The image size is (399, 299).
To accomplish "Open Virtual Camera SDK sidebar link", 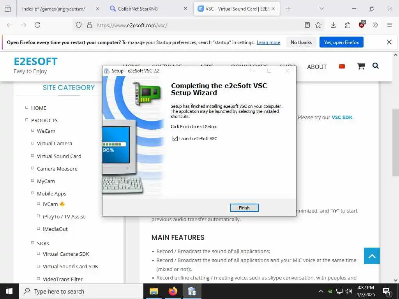I will (x=66, y=254).
